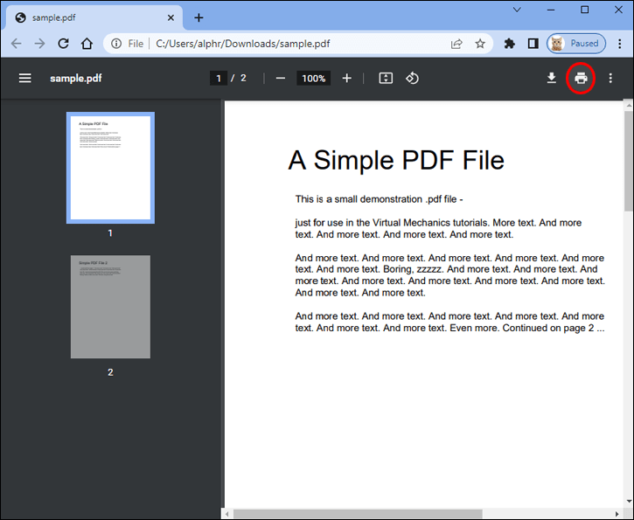This screenshot has width=634, height=520.
Task: Click the Paused profile button
Action: [x=576, y=43]
